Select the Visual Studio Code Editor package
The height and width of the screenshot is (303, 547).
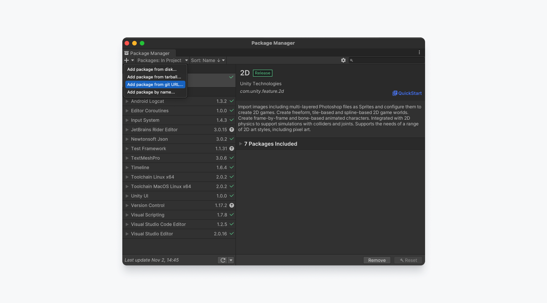point(179,224)
